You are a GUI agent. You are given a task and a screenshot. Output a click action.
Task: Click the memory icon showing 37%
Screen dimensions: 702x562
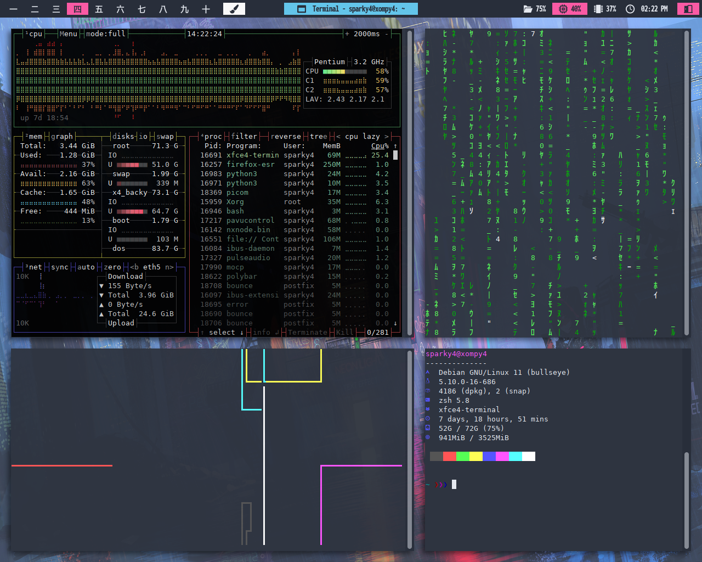(598, 9)
